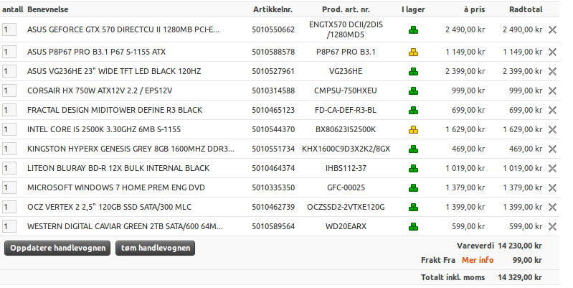Delete the Kingston HyperX Genesis memory row
This screenshot has width=573, height=288.
552,149
